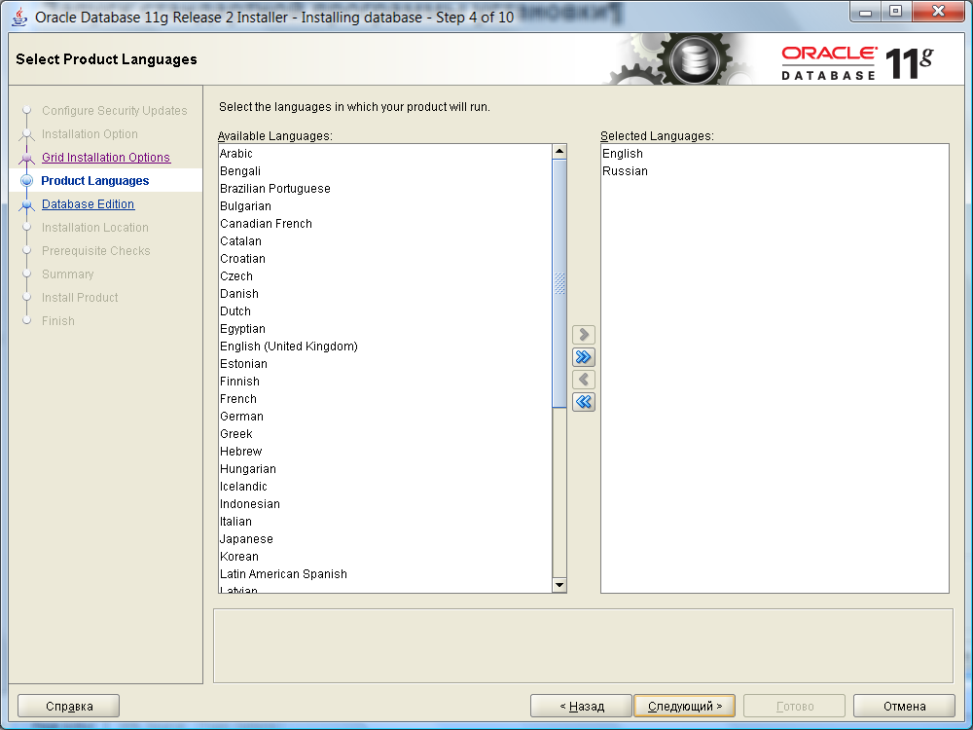Go to the Database Edition step
973x730 pixels.
pyautogui.click(x=89, y=204)
